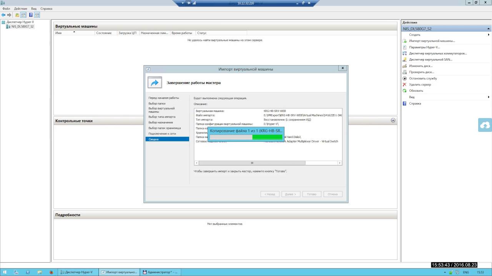Click the 15:53 taskbar clock
492x276 pixels.
(x=480, y=272)
